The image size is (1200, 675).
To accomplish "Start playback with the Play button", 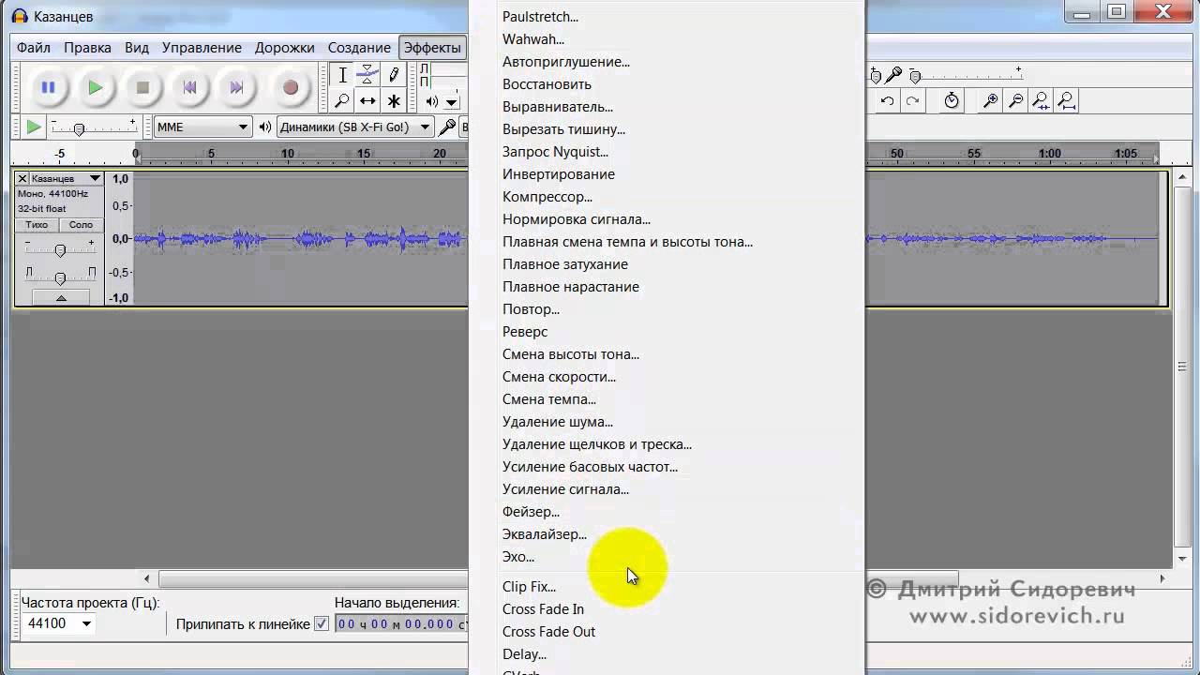I will coord(95,87).
